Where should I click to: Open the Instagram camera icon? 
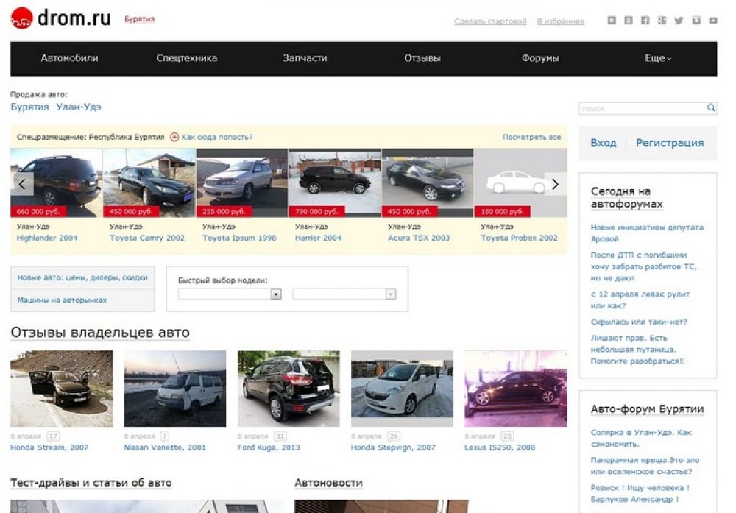(696, 20)
